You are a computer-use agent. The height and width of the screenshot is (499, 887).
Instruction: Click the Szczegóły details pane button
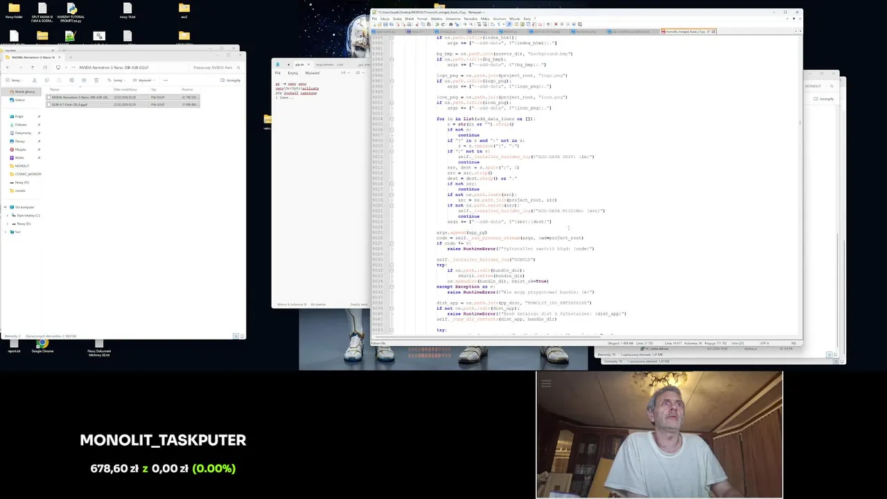(230, 80)
